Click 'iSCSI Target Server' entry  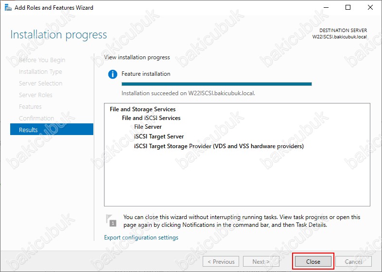tap(159, 136)
